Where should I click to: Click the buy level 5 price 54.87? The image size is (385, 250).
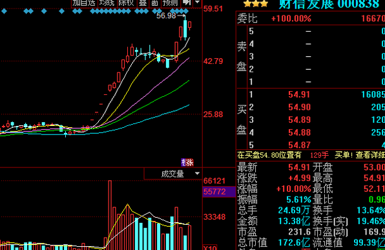pos(299,145)
